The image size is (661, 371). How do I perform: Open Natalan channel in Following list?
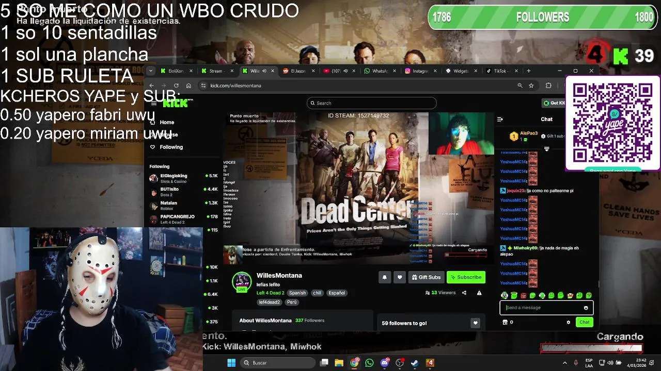(x=184, y=205)
